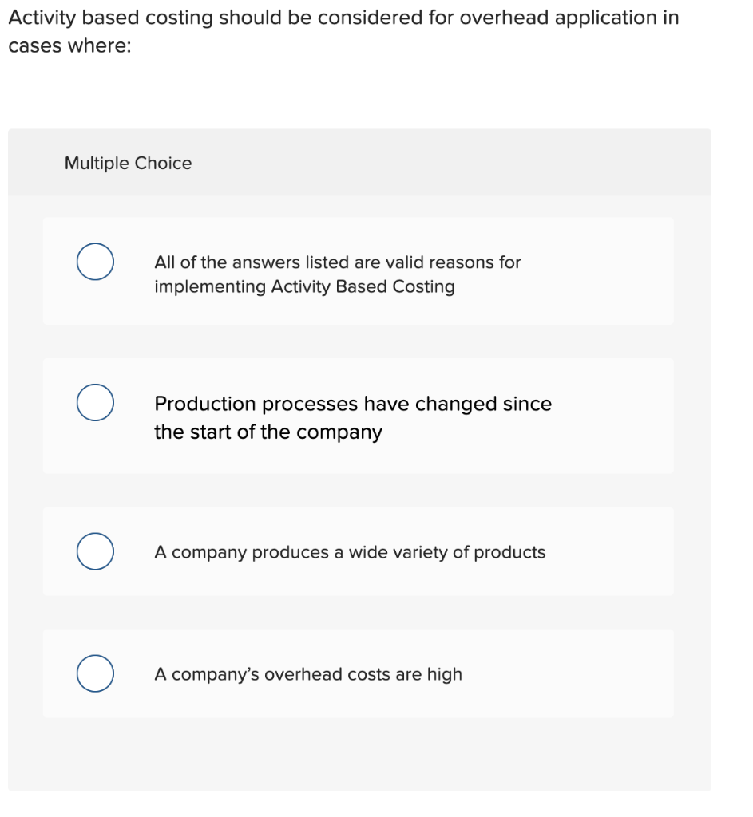Click the first answer card
Viewport: 753px width, 817px height.
tap(358, 270)
